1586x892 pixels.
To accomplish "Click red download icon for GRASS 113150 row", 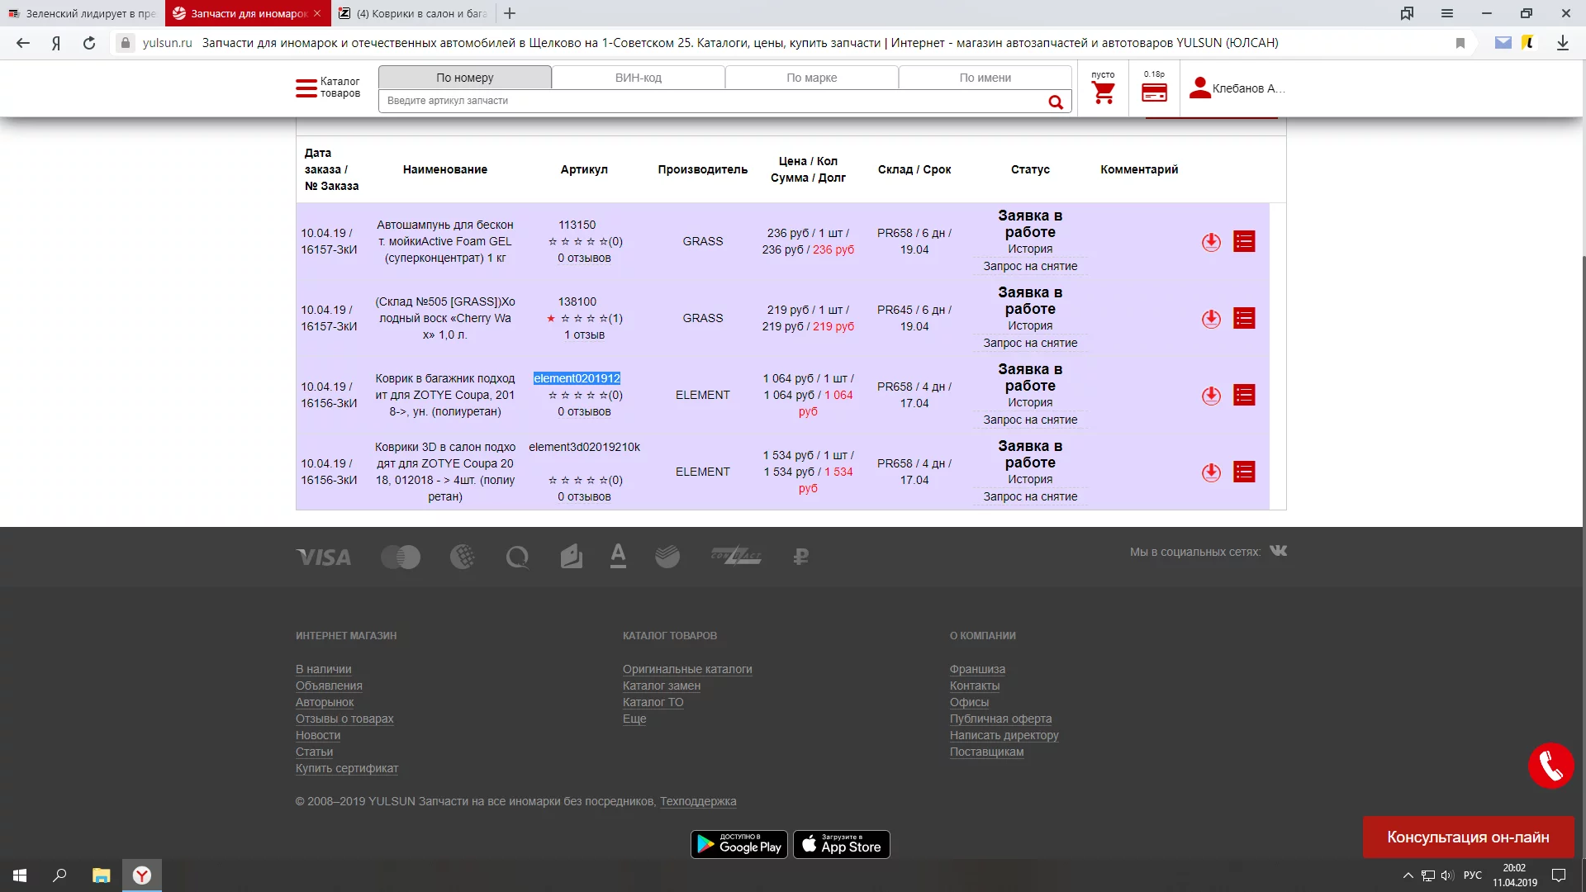I will 1211,242.
